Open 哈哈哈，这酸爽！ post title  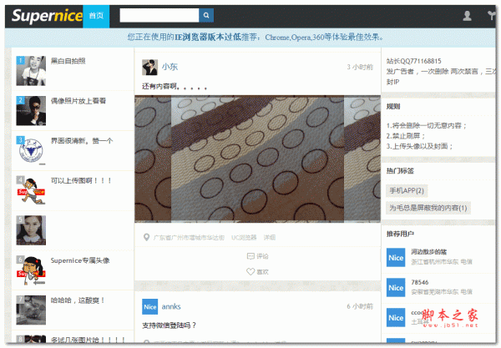coord(78,300)
